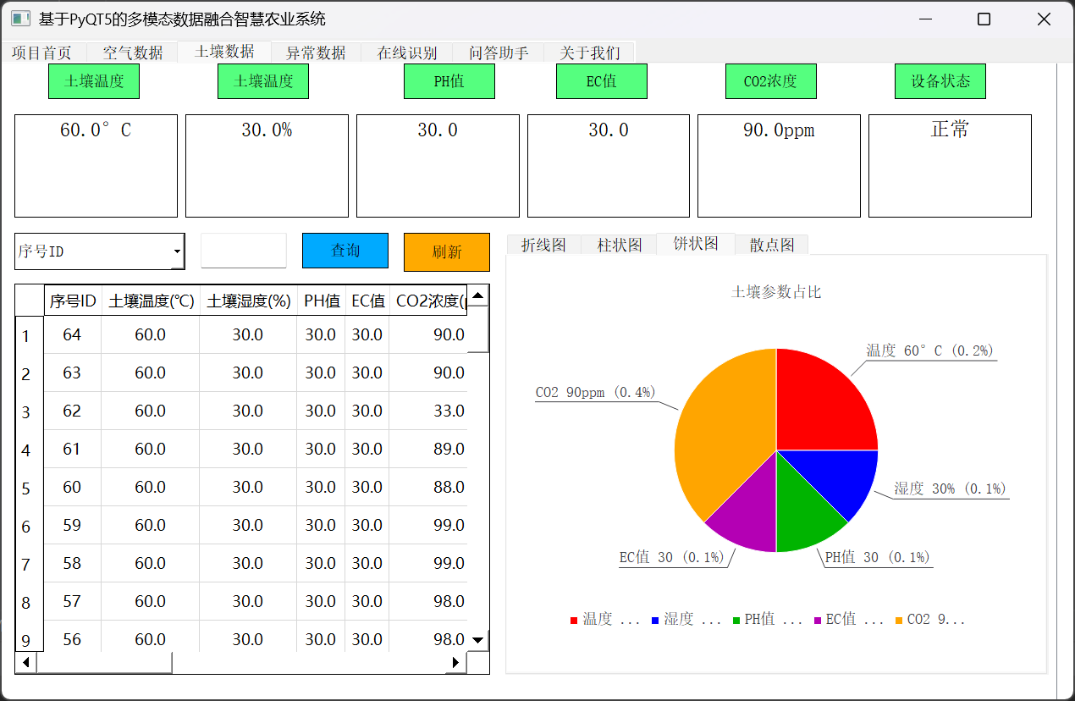Click cell with 序号ID 59
This screenshot has width=1075, height=701.
[x=73, y=526]
